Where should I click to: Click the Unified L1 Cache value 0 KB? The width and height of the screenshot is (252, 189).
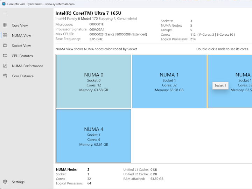tap(154, 169)
